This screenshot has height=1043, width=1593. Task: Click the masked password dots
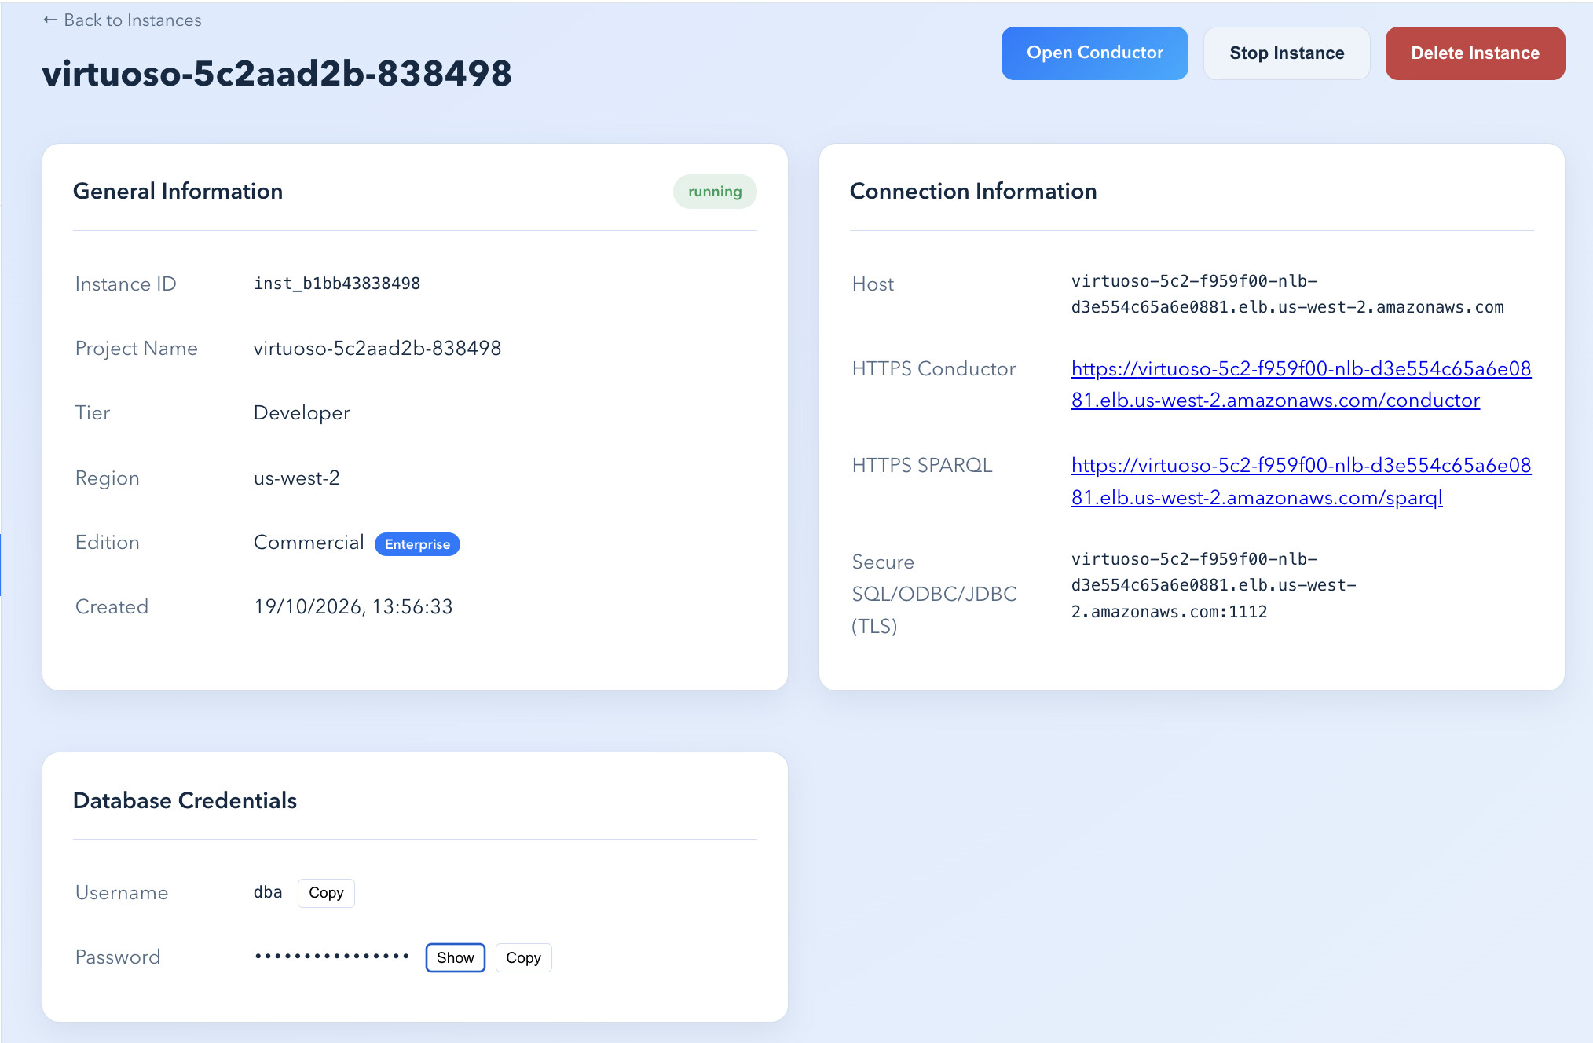(x=331, y=957)
